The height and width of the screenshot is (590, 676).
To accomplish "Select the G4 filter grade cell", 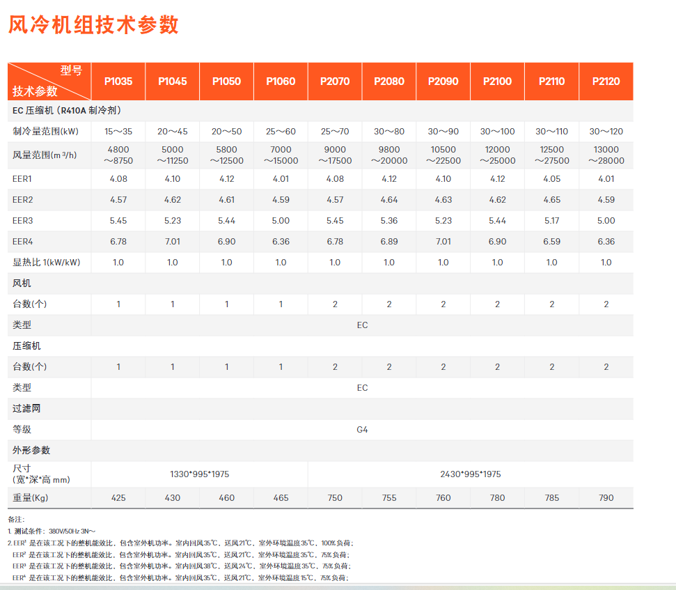I will (x=362, y=430).
